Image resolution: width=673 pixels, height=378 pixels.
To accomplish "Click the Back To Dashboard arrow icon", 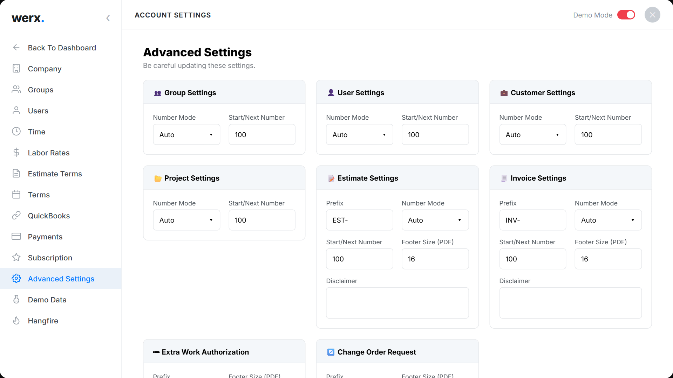I will [16, 48].
